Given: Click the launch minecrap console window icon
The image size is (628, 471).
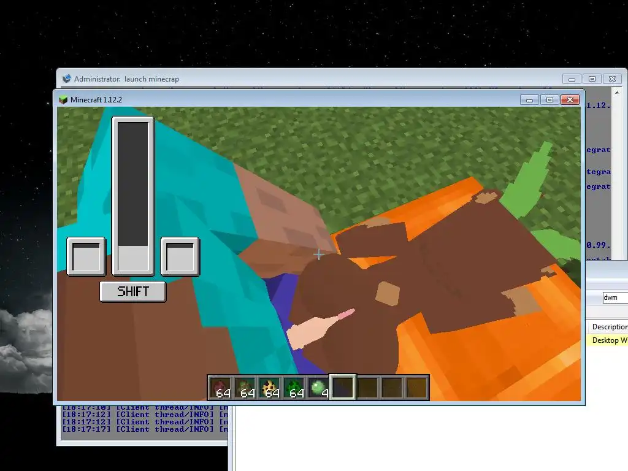Looking at the screenshot, I should 66,78.
